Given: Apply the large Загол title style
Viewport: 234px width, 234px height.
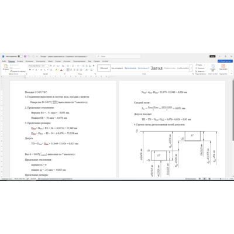Looking at the screenshot, I should [x=156, y=68].
